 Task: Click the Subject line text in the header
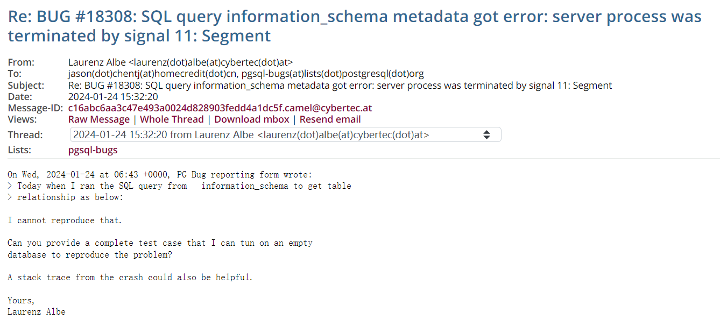pos(340,85)
